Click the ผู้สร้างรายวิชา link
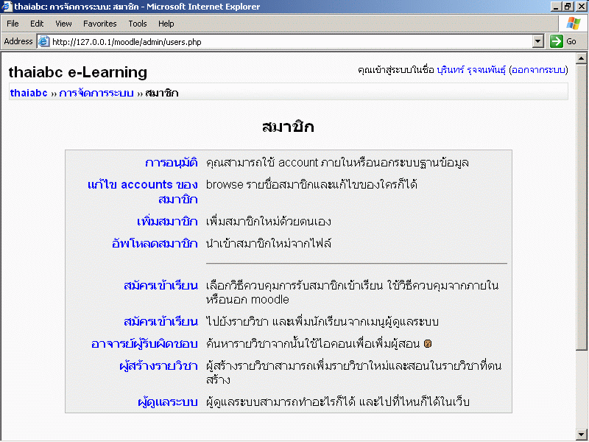589x442 pixels. pos(158,366)
